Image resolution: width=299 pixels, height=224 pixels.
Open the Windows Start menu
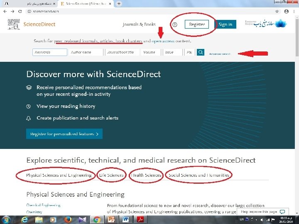point(6,220)
